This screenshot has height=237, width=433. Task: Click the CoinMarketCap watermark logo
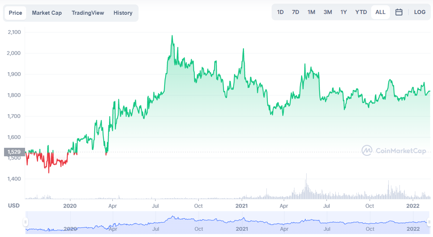coord(394,150)
